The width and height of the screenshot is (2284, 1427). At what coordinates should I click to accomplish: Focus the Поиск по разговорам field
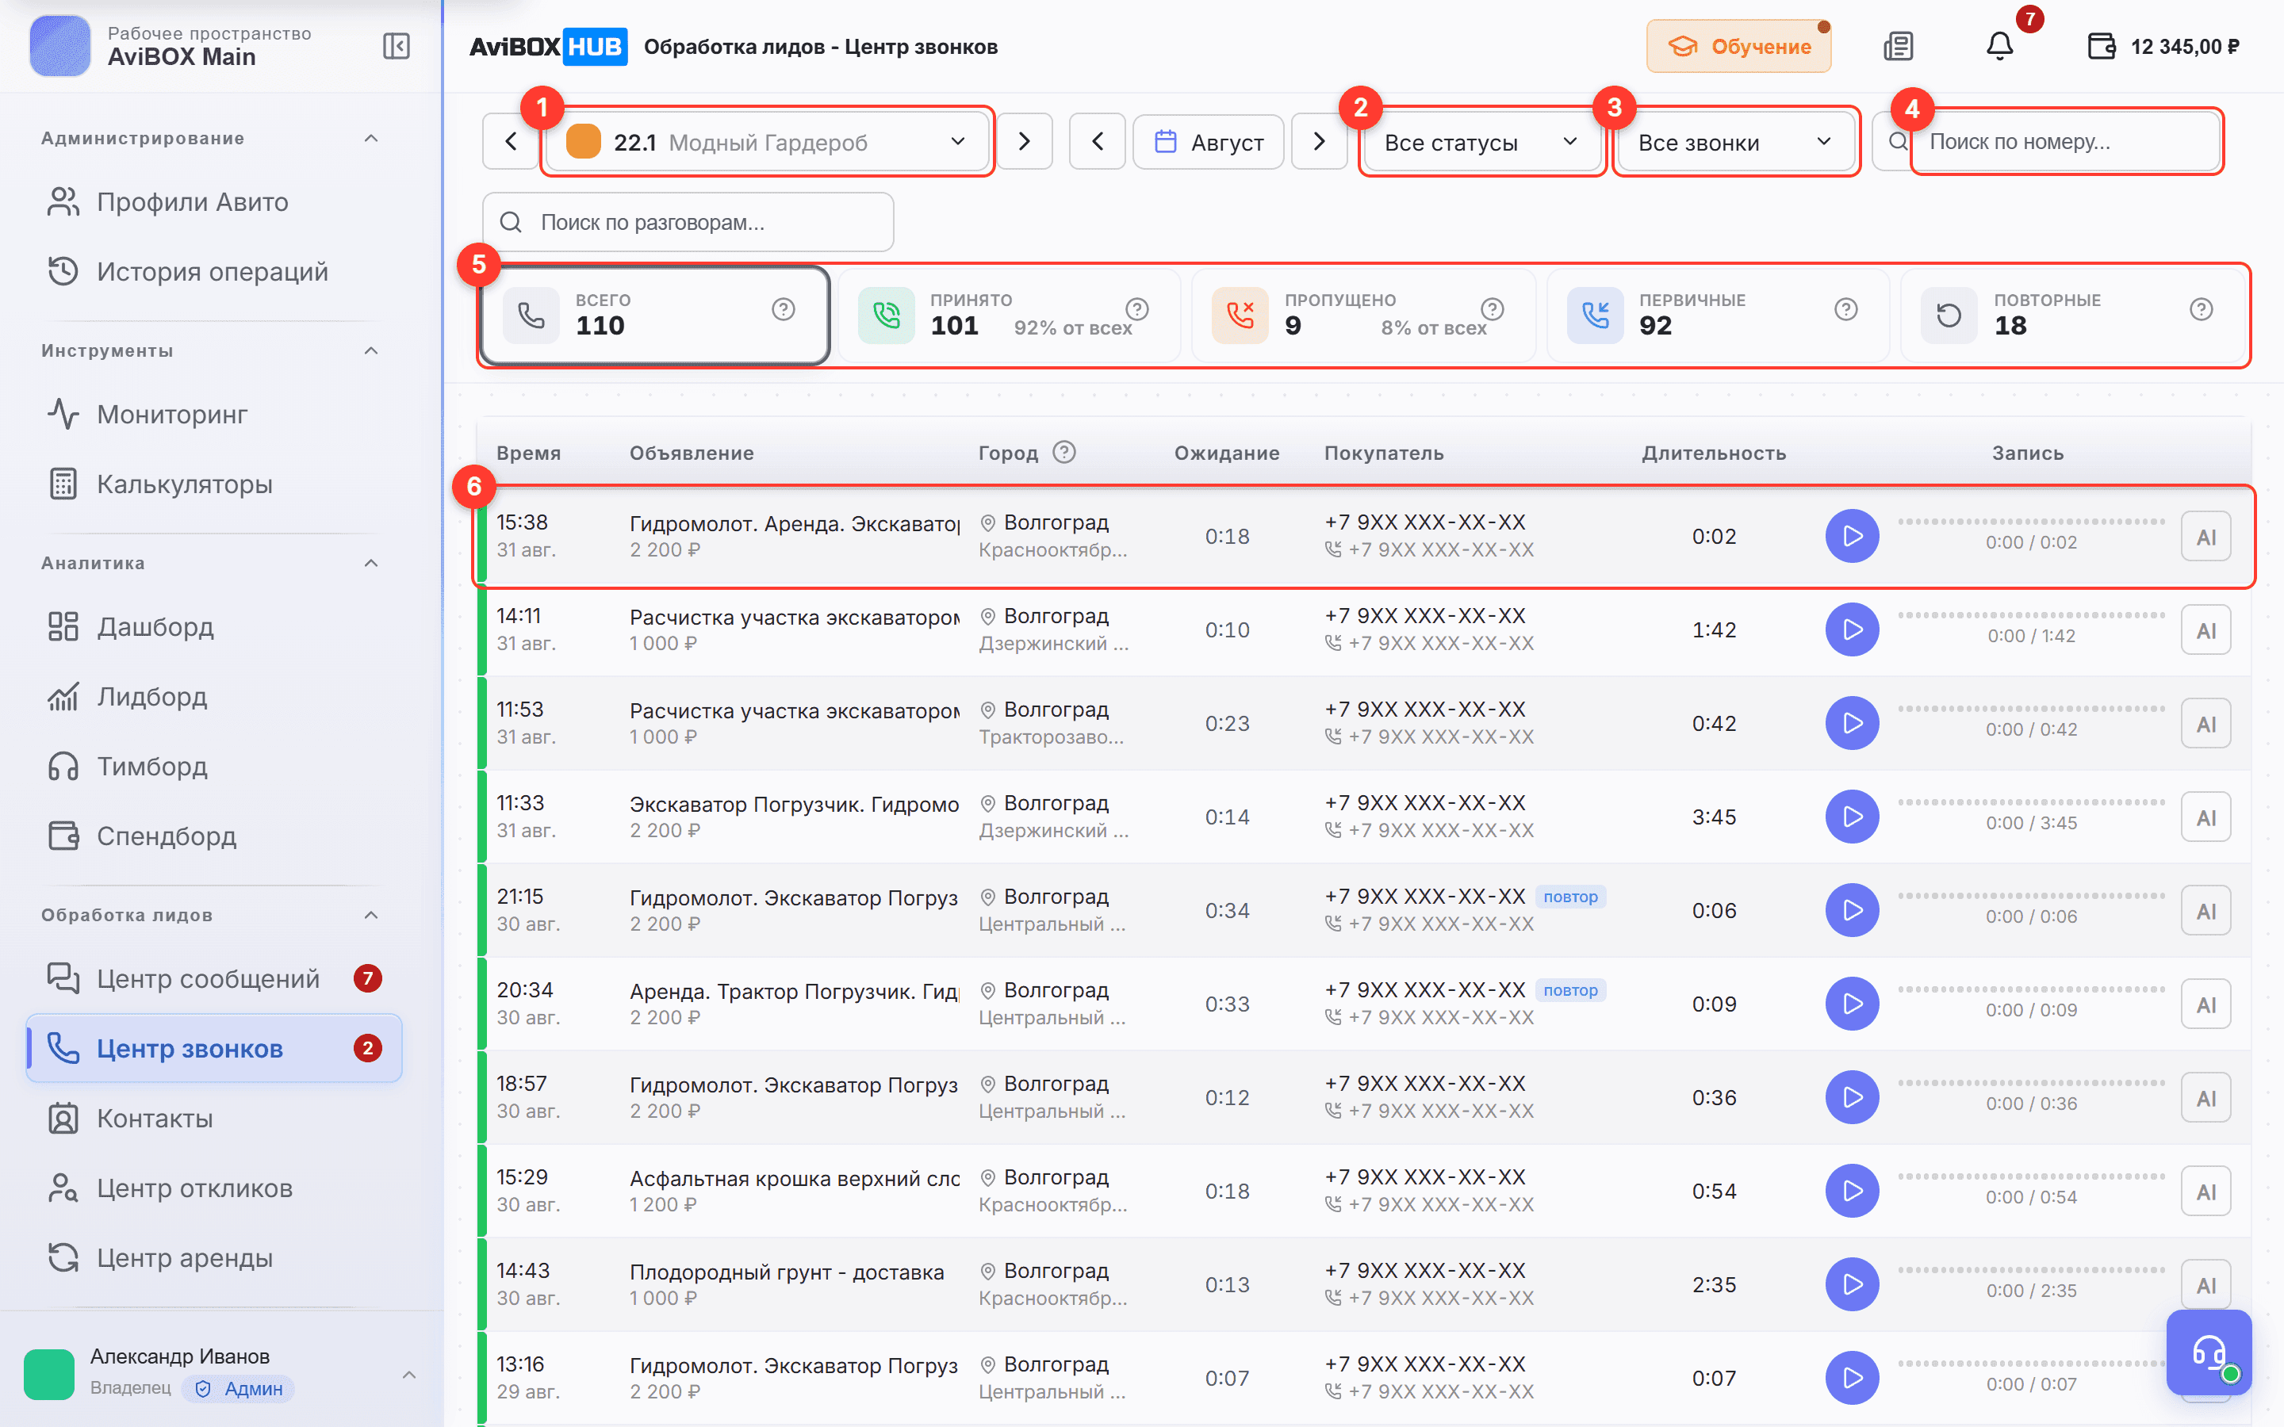[x=688, y=222]
